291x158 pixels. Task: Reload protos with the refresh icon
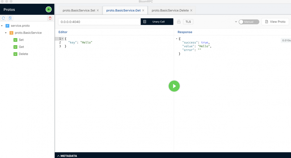coord(3,18)
